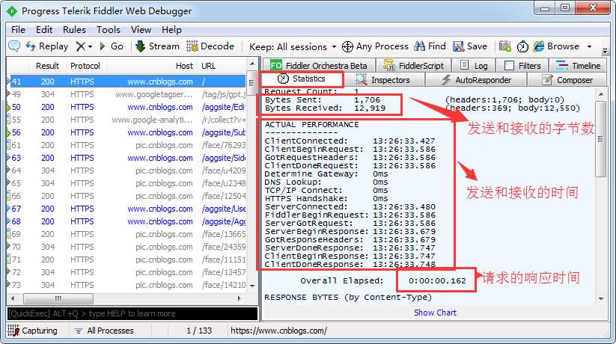Open the File menu
Image resolution: width=616 pixels, height=344 pixels.
pyautogui.click(x=18, y=30)
